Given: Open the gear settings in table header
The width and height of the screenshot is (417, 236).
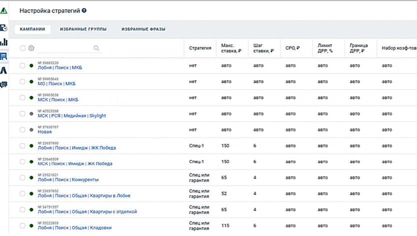Looking at the screenshot, I should pyautogui.click(x=31, y=48).
